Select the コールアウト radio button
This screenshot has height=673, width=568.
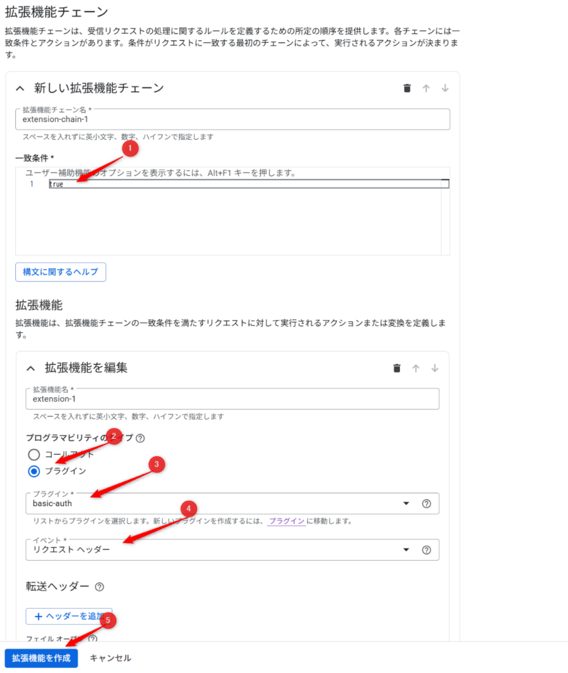(x=34, y=454)
